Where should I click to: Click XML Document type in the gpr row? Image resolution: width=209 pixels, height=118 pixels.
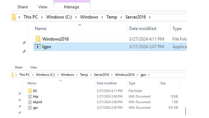pyautogui.click(x=140, y=107)
